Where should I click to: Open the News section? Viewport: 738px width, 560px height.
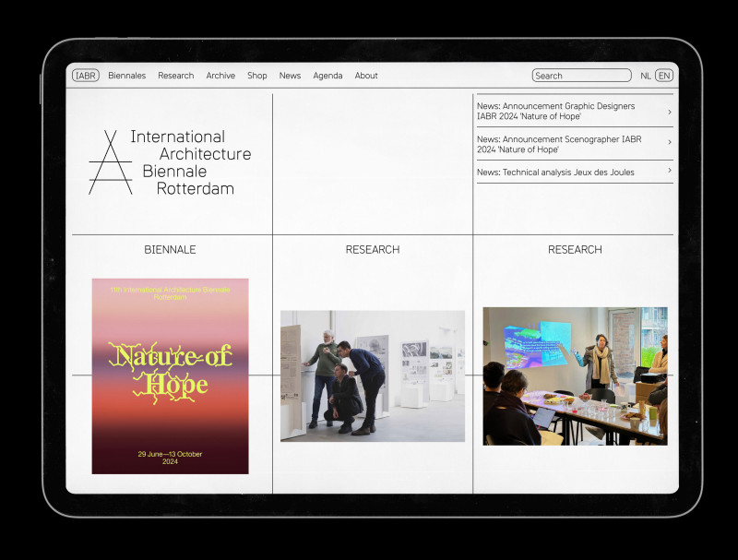(290, 76)
